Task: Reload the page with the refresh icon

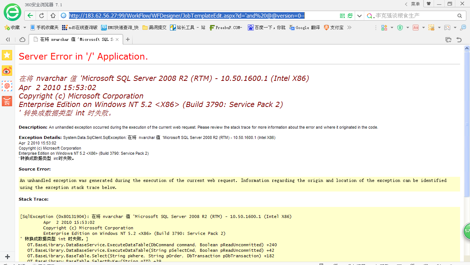Action: (x=41, y=16)
